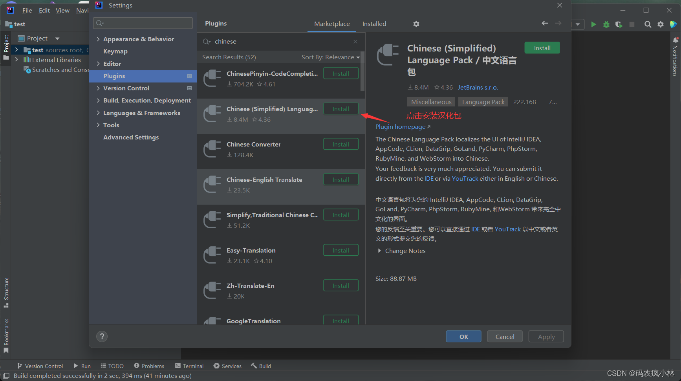Open the Project view dropdown arrow
The width and height of the screenshot is (681, 381).
tap(57, 38)
